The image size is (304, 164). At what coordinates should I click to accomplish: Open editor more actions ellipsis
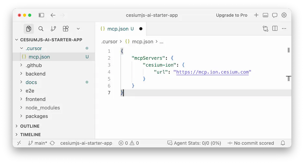(x=284, y=29)
